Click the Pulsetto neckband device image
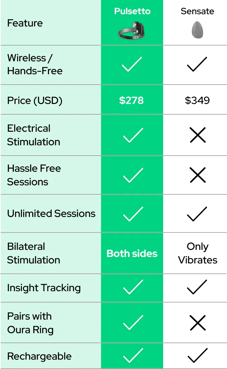Screen dimensions: 227x369 click(x=132, y=30)
